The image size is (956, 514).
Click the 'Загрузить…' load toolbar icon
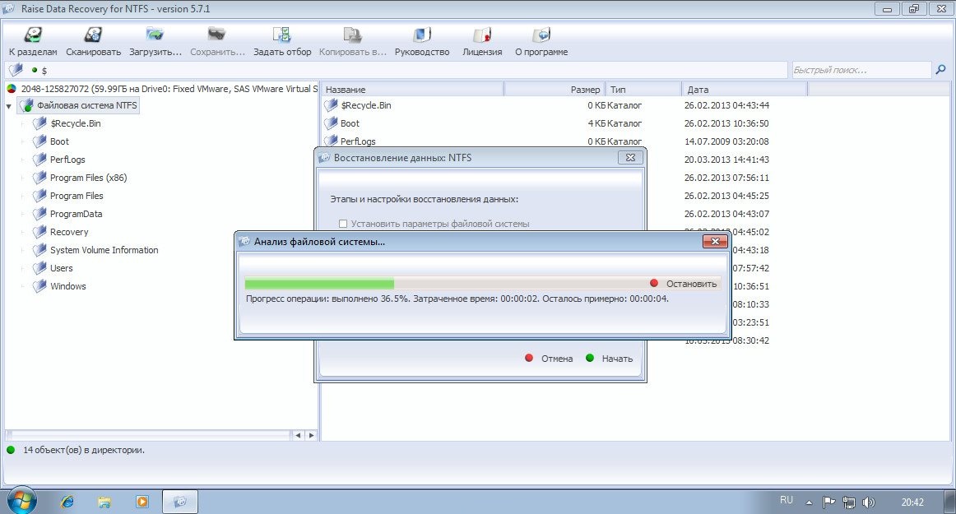click(x=155, y=41)
